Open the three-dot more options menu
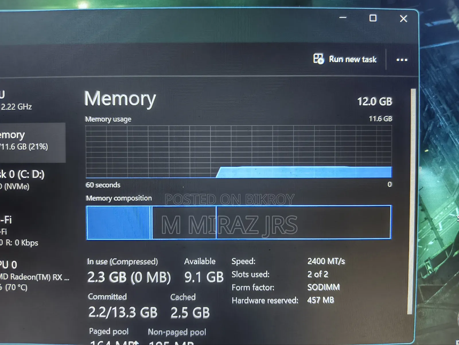Screen dimensions: 459x345 [x=402, y=60]
